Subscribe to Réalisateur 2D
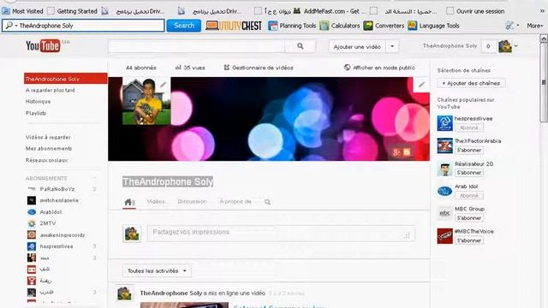This screenshot has width=548, height=308. [x=469, y=173]
